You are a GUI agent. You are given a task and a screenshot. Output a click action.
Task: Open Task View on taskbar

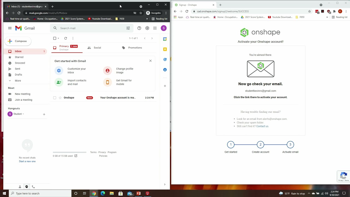pyautogui.click(x=84, y=193)
